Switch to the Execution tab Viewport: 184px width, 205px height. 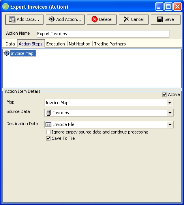coord(56,44)
